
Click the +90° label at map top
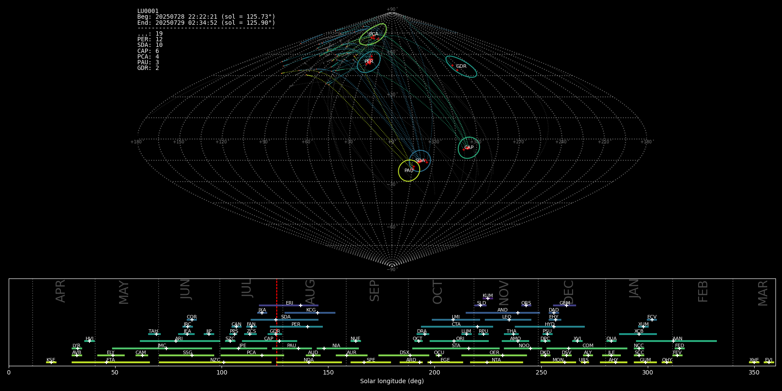(x=392, y=10)
